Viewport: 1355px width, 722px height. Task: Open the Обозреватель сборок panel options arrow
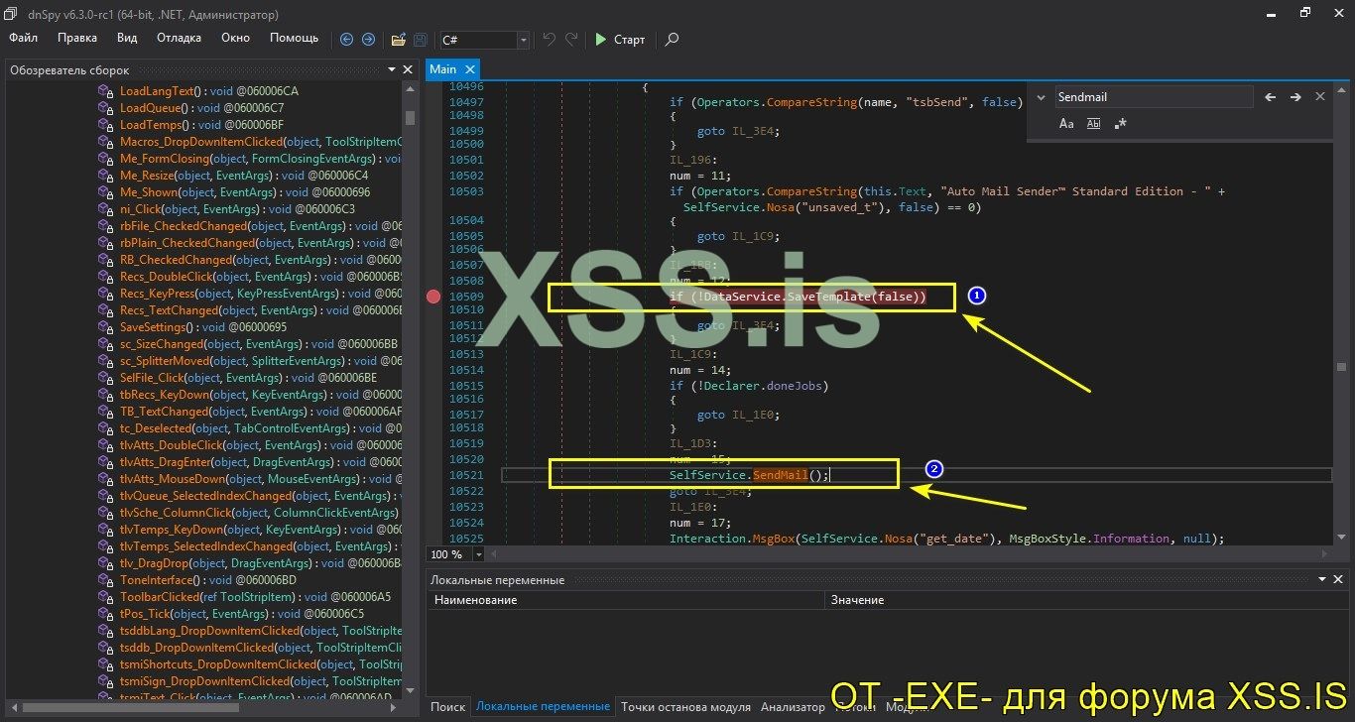coord(392,69)
